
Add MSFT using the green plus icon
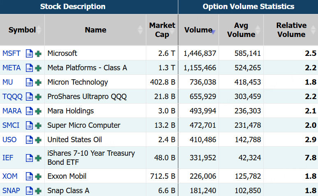(x=38, y=53)
